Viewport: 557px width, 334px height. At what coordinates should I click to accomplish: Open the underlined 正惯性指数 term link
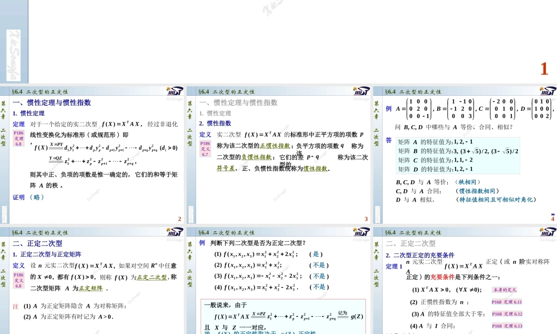tap(276, 146)
